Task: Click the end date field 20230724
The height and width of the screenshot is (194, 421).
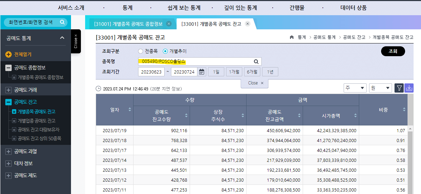Action: coord(184,72)
